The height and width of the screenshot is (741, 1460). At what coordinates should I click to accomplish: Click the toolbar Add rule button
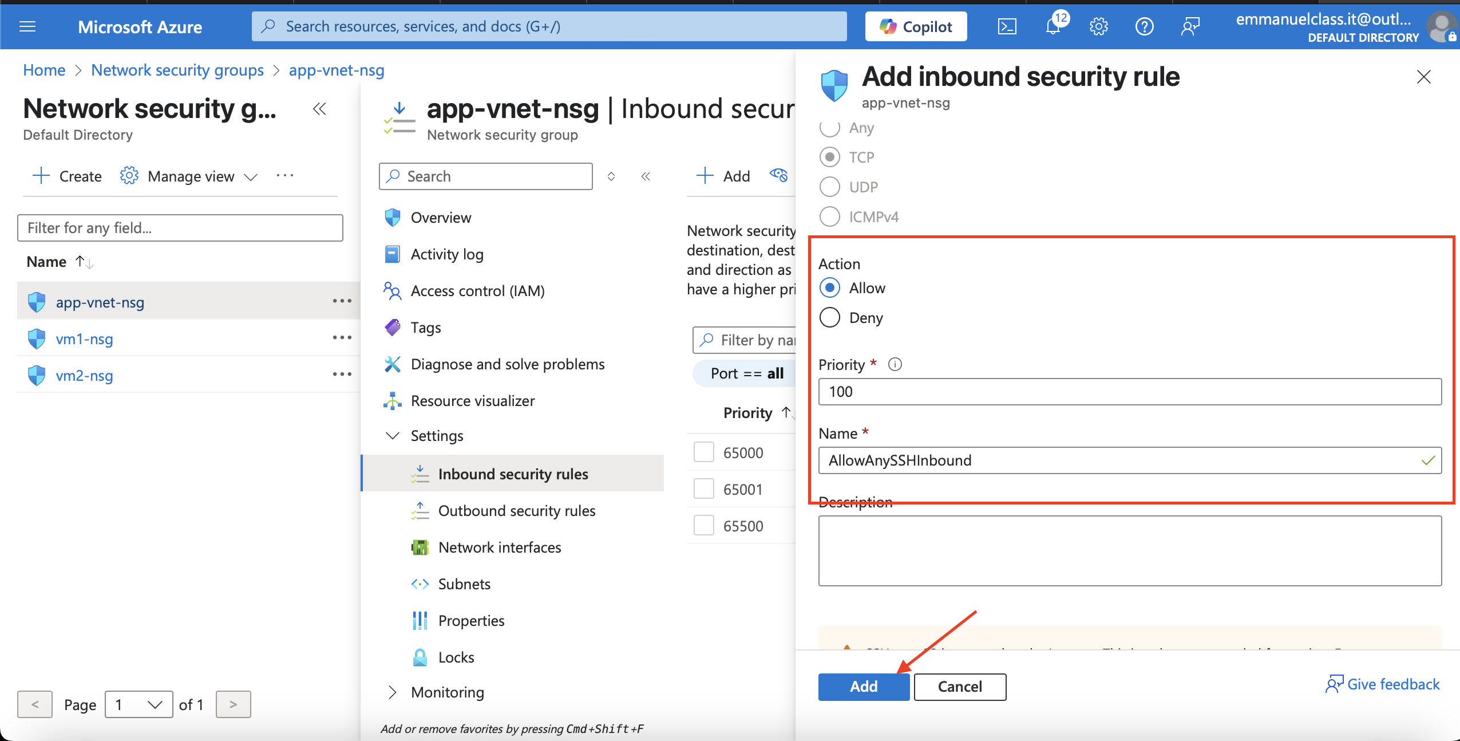(723, 176)
